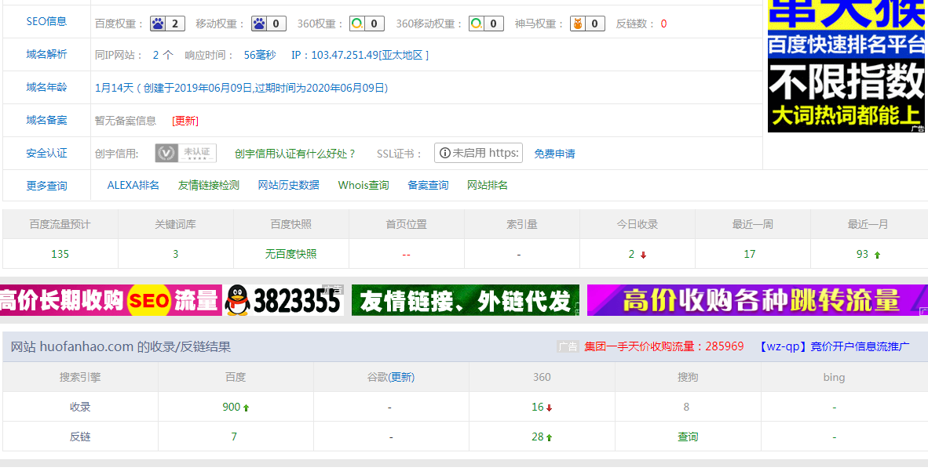This screenshot has width=928, height=471.
Task: Click the same-IP websites count 2 个
Action: click(x=163, y=55)
